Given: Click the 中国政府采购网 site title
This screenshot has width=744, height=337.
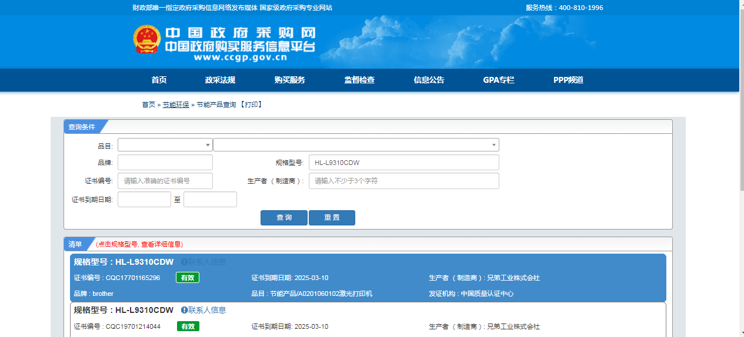Looking at the screenshot, I should tap(240, 33).
